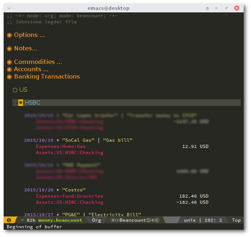The image size is (251, 237).
Task: Expand the Notes heading
Action: [x=26, y=48]
